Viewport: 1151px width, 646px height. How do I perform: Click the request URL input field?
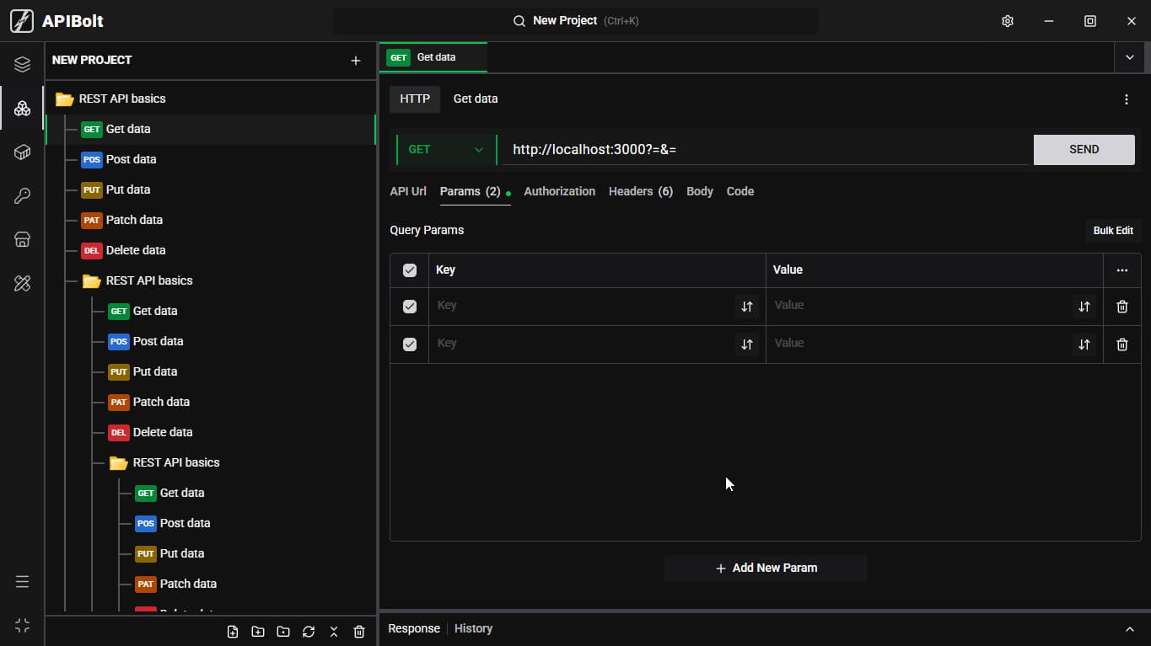coord(765,150)
